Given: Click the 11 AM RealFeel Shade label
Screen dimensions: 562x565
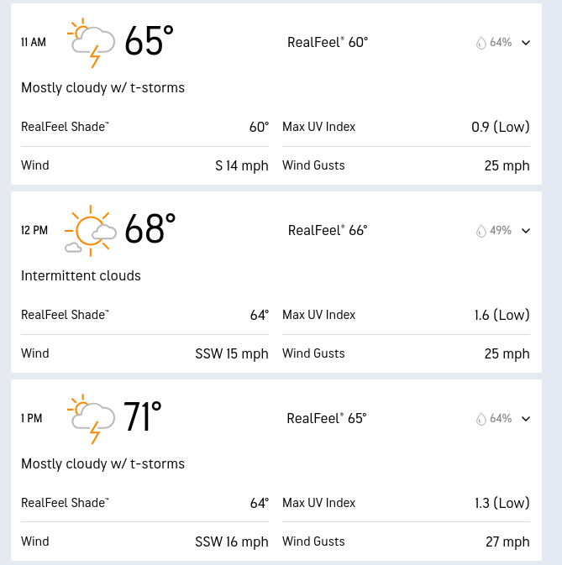Looking at the screenshot, I should [x=65, y=127].
